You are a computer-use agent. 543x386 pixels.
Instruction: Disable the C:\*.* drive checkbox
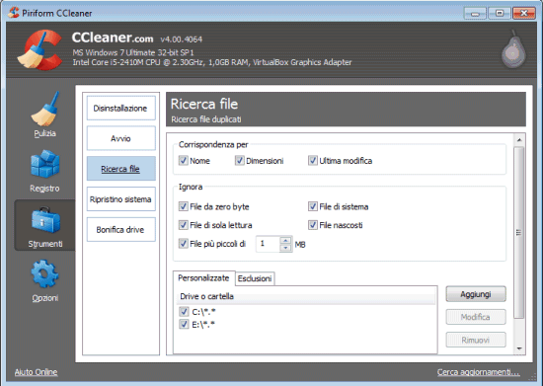point(184,312)
